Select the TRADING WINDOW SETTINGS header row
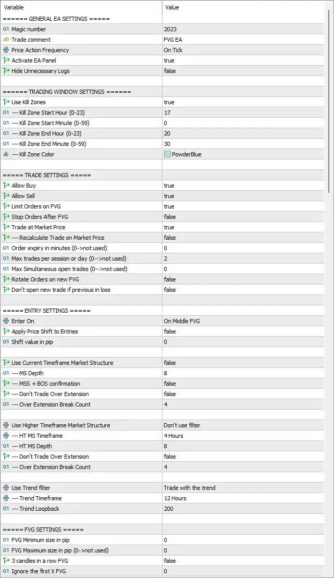334x578 pixels. pos(162,92)
